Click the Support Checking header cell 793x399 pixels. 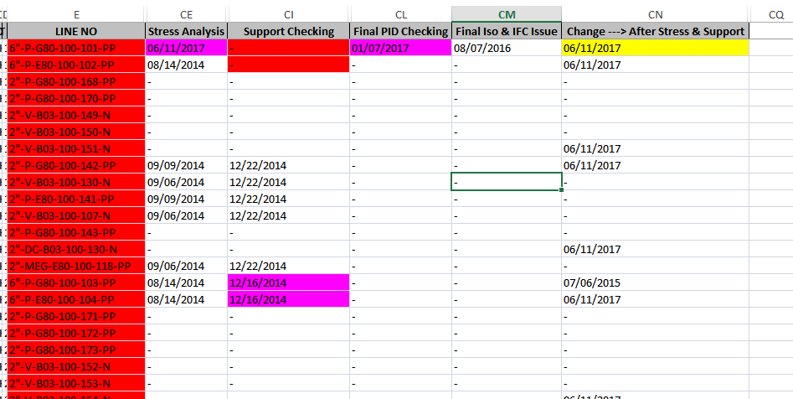[288, 31]
